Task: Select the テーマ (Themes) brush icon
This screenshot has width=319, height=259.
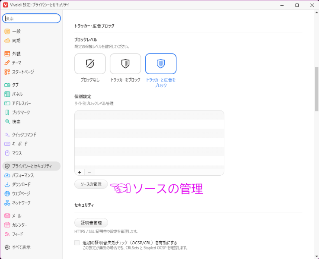Action: click(7, 63)
